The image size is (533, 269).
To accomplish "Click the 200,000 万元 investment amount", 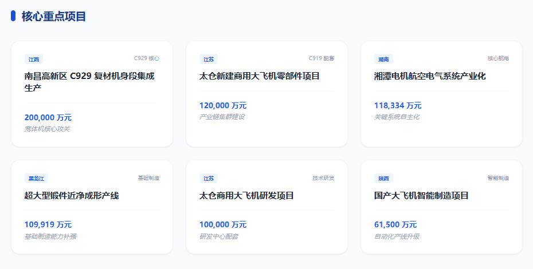I will tap(48, 117).
